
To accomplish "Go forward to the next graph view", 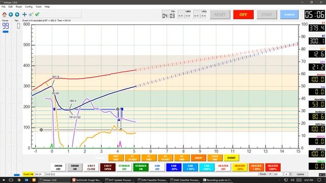I will pyautogui.click(x=17, y=14).
